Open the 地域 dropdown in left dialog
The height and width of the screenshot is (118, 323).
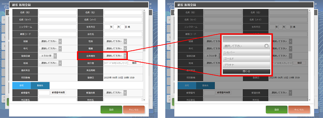50,63
